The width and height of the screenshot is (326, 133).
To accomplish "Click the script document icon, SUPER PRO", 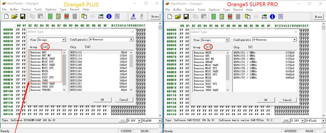I will (280, 16).
